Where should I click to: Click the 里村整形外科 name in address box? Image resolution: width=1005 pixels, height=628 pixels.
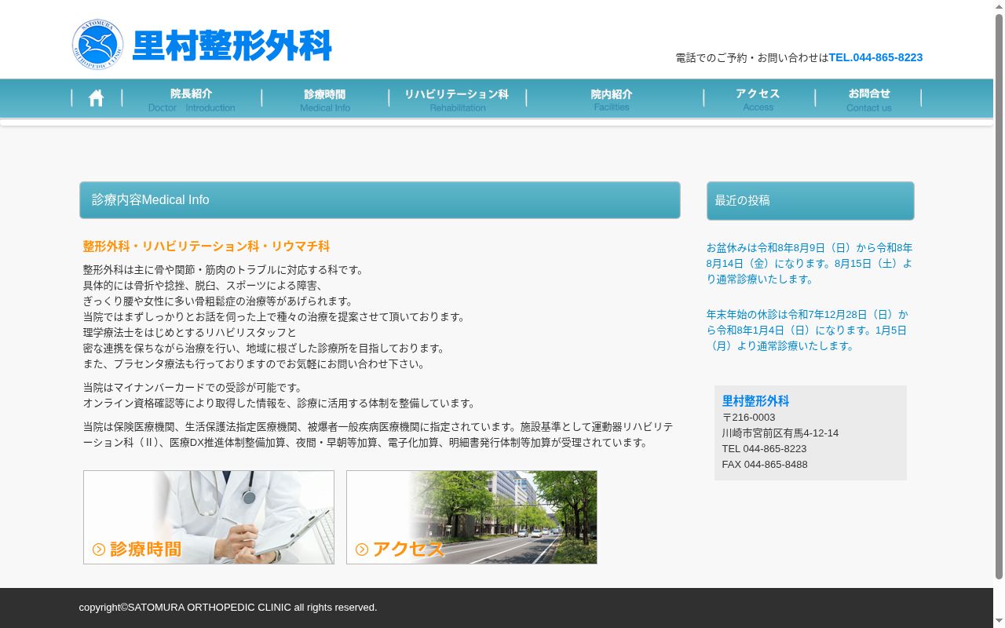click(x=755, y=401)
